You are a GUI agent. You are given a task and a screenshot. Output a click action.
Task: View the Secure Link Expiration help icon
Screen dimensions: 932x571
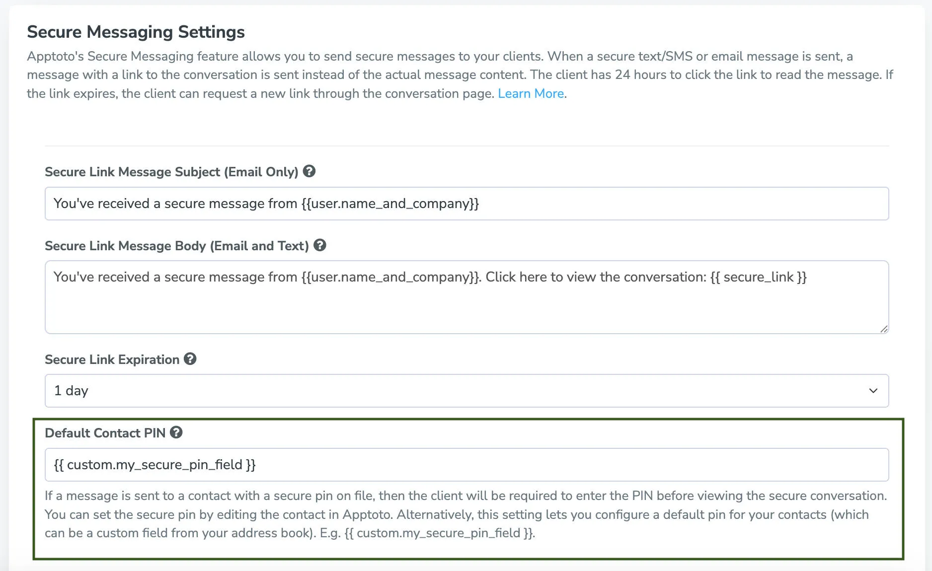(190, 359)
